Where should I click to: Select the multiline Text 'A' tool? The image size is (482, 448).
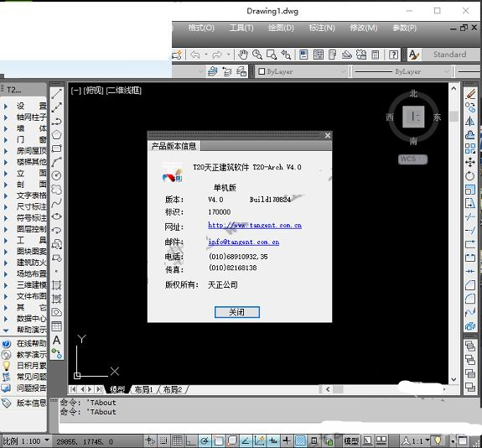(56, 340)
